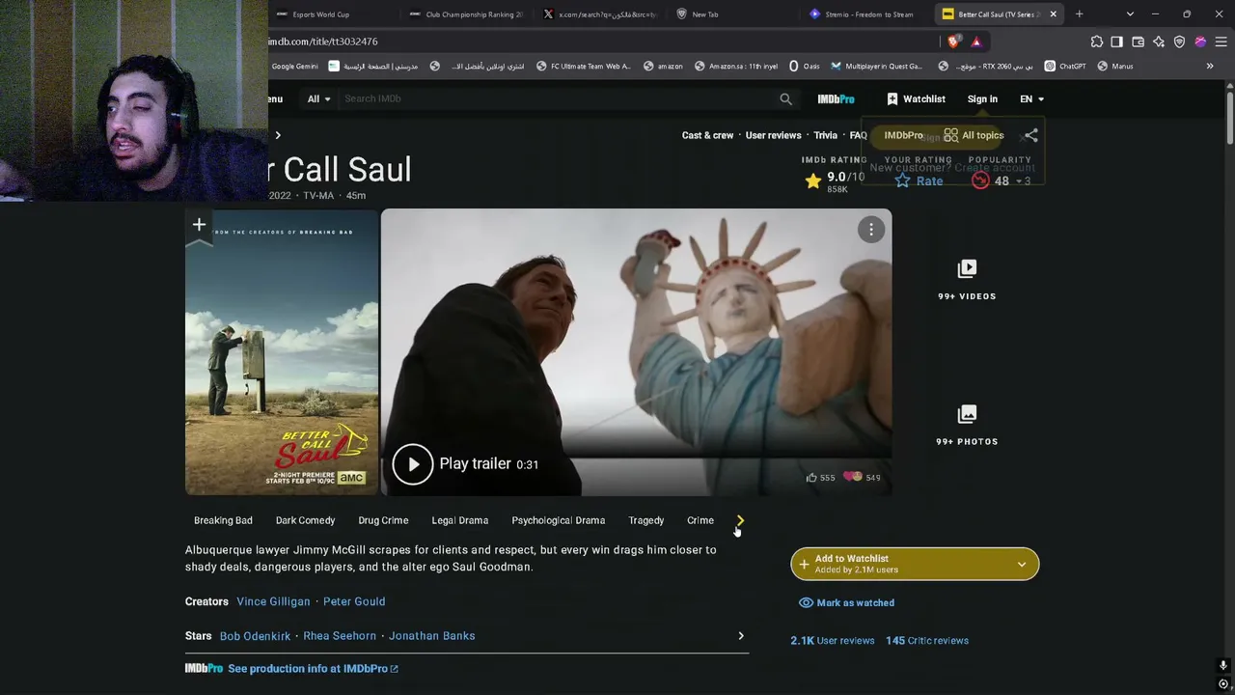Screen dimensions: 1235x695
Task: Open the Cast & crew section
Action: tap(707, 135)
